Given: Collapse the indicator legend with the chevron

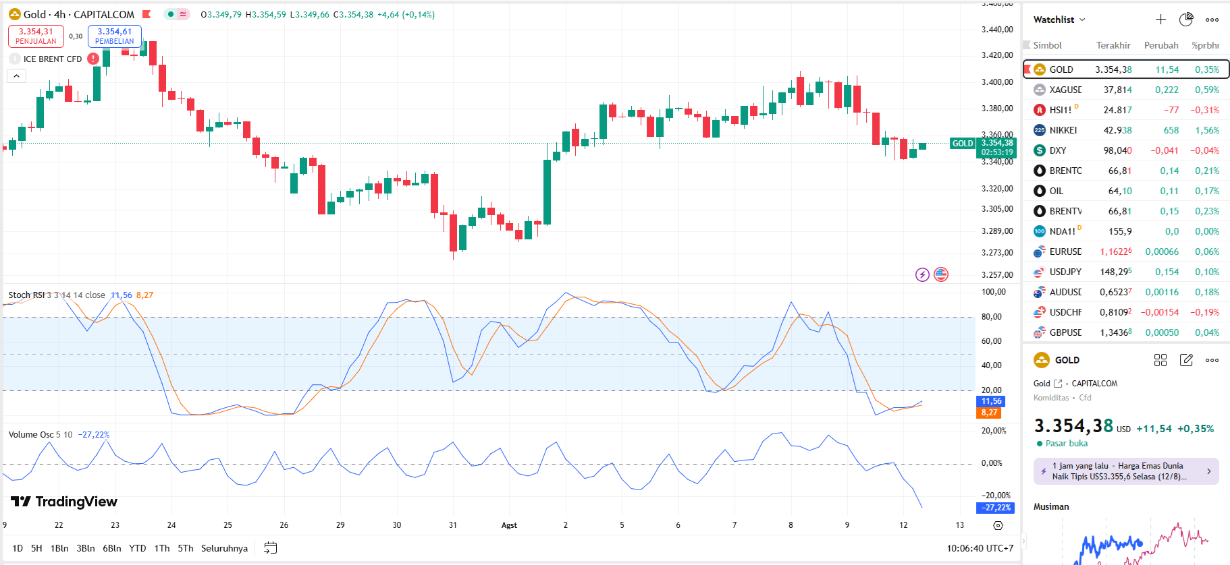Looking at the screenshot, I should [x=17, y=76].
